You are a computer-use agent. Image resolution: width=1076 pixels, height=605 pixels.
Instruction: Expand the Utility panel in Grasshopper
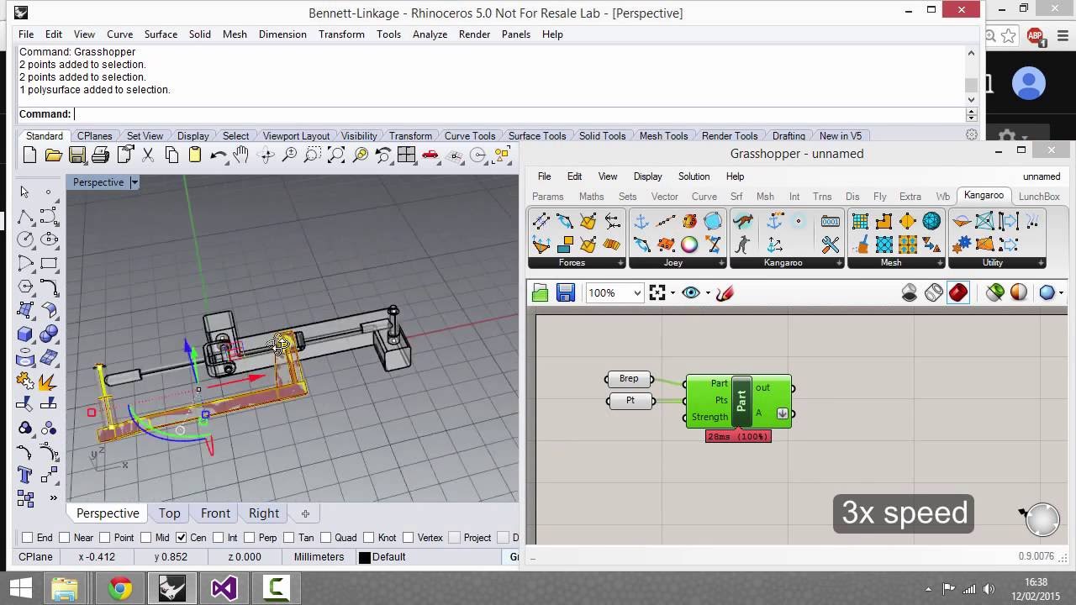(x=1042, y=263)
